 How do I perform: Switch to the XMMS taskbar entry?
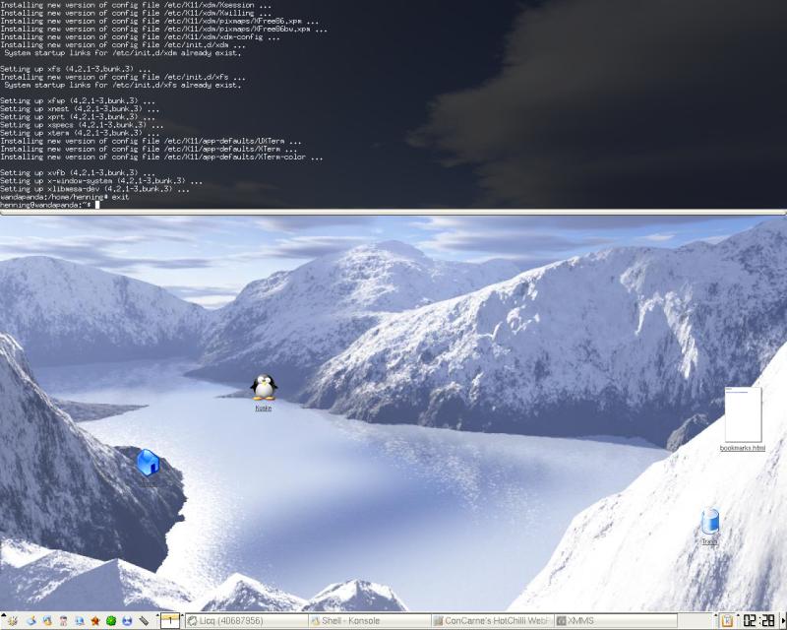point(616,621)
